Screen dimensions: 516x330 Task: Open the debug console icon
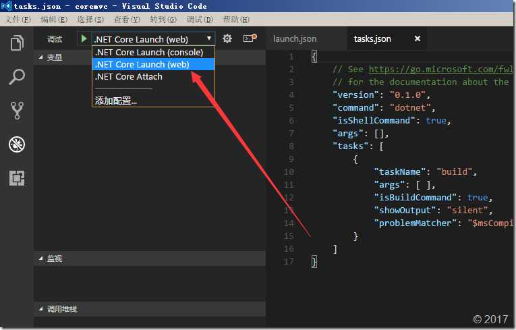250,38
